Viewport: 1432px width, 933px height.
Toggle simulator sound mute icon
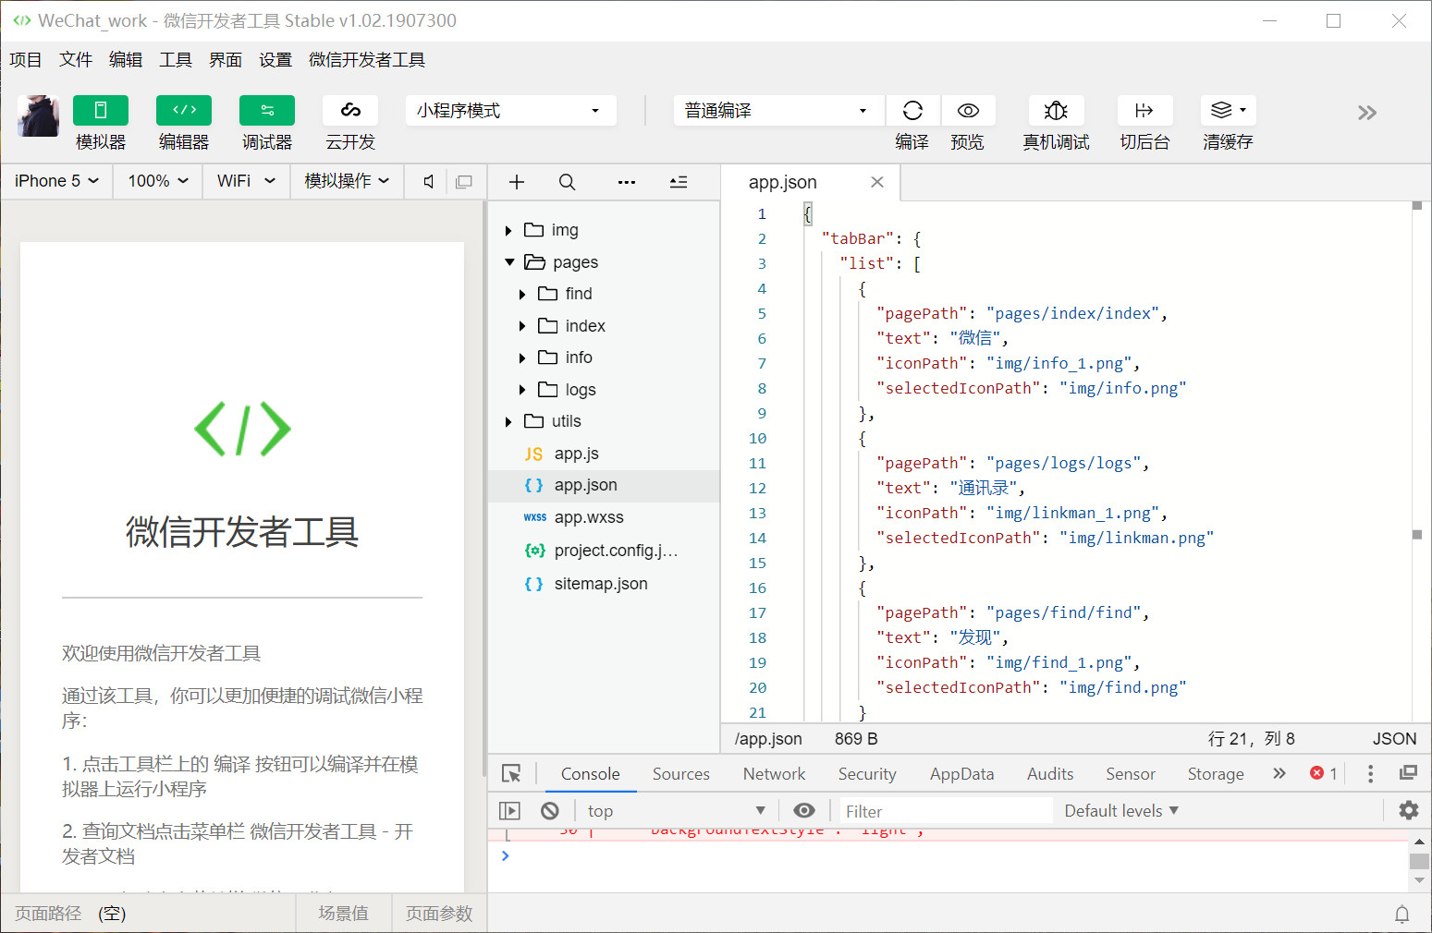(428, 182)
